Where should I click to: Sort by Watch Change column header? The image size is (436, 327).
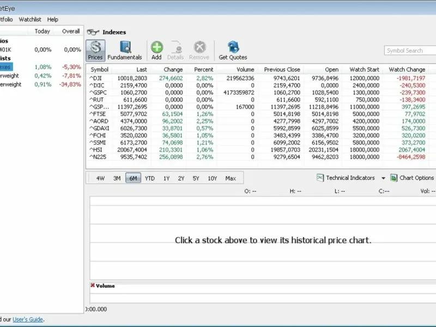coord(405,70)
